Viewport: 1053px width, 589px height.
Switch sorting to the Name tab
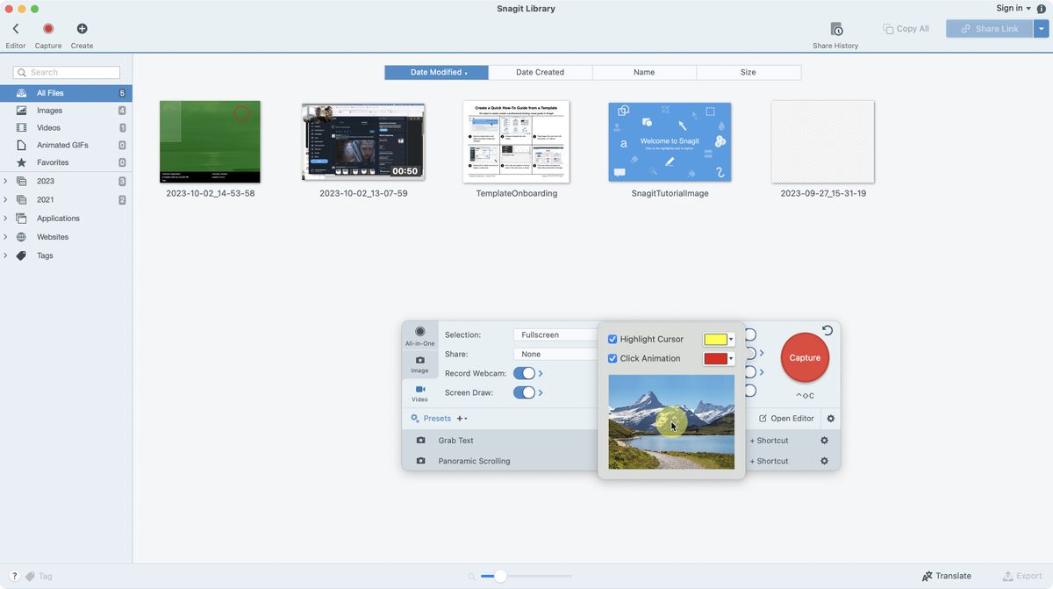(644, 72)
